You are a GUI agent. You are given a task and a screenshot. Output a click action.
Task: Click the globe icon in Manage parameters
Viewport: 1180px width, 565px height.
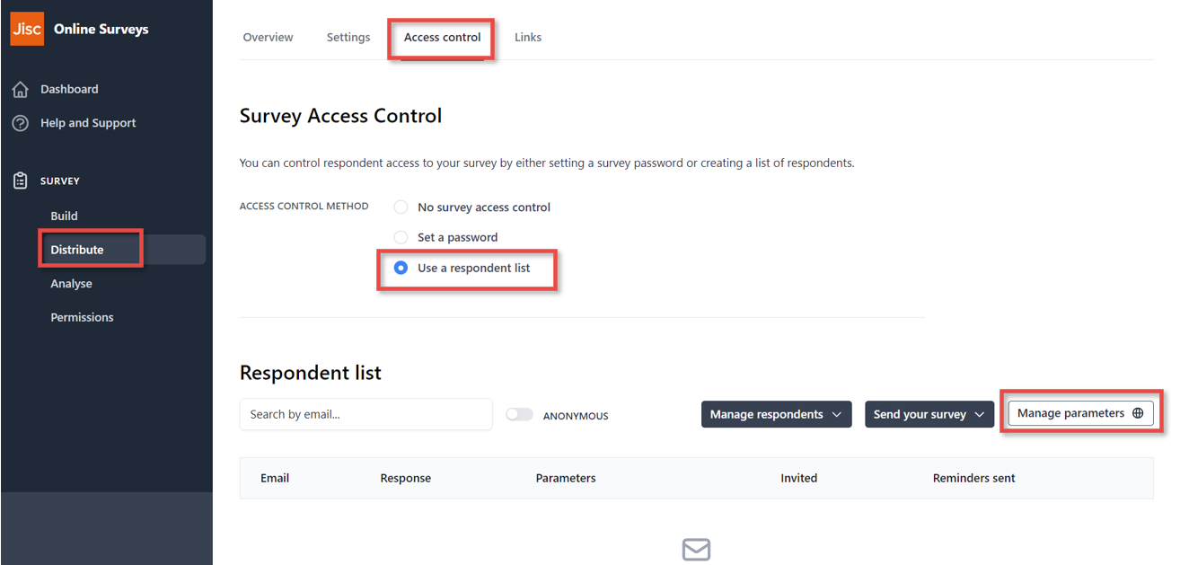pos(1138,413)
